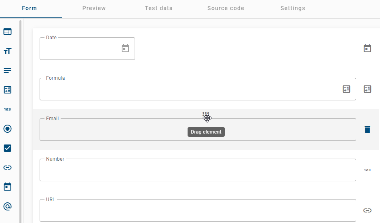Click into the Email input field
Screen dimensions: 380x223
pos(198,130)
